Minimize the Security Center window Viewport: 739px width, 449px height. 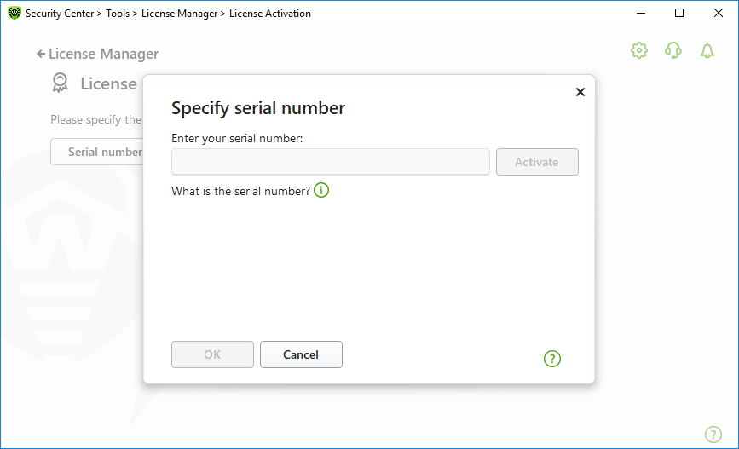tap(640, 13)
